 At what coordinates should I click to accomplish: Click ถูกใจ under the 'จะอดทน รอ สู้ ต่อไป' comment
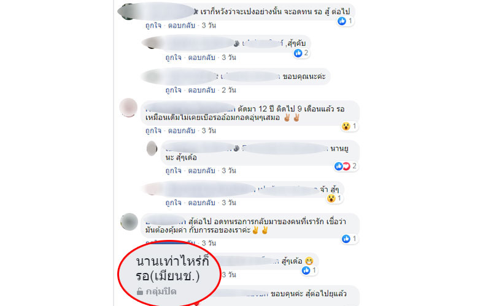point(153,25)
